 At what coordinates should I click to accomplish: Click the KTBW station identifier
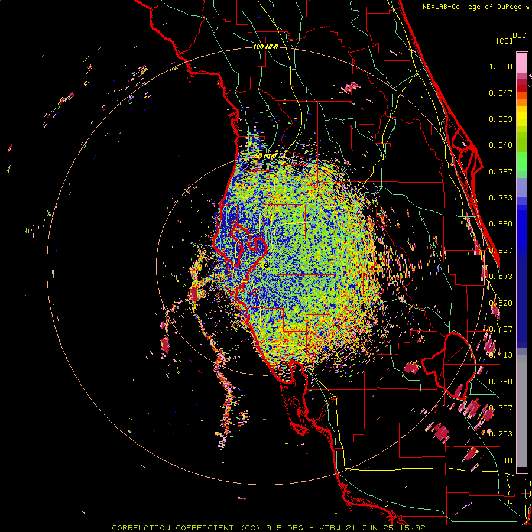(x=331, y=528)
